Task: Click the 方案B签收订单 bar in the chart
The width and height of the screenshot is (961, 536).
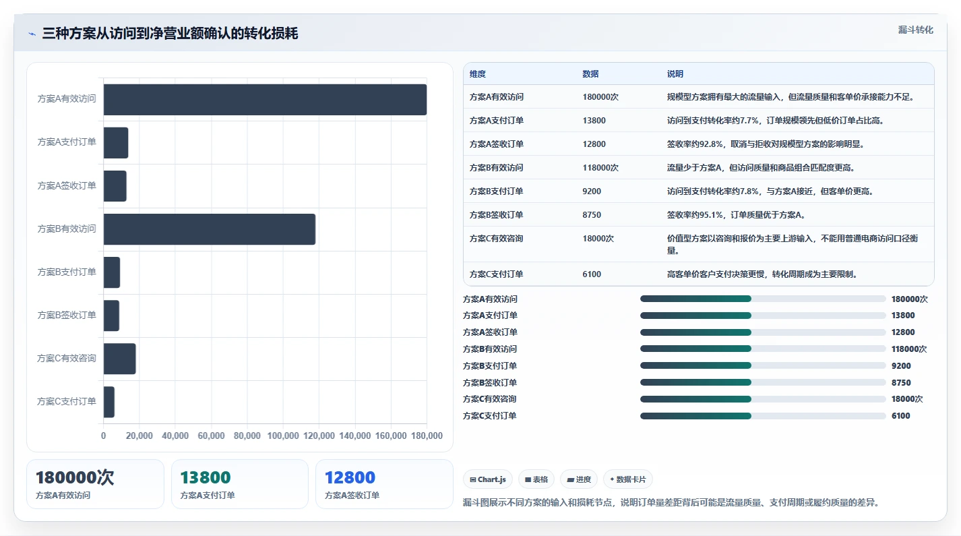Action: click(x=111, y=315)
